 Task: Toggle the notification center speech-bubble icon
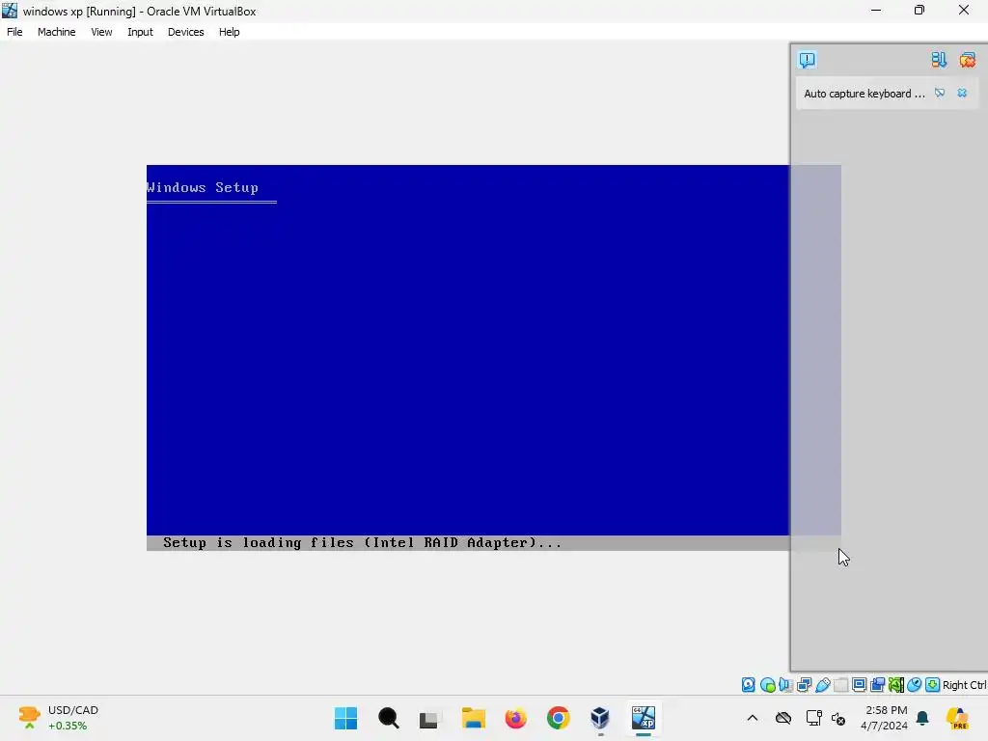807,60
